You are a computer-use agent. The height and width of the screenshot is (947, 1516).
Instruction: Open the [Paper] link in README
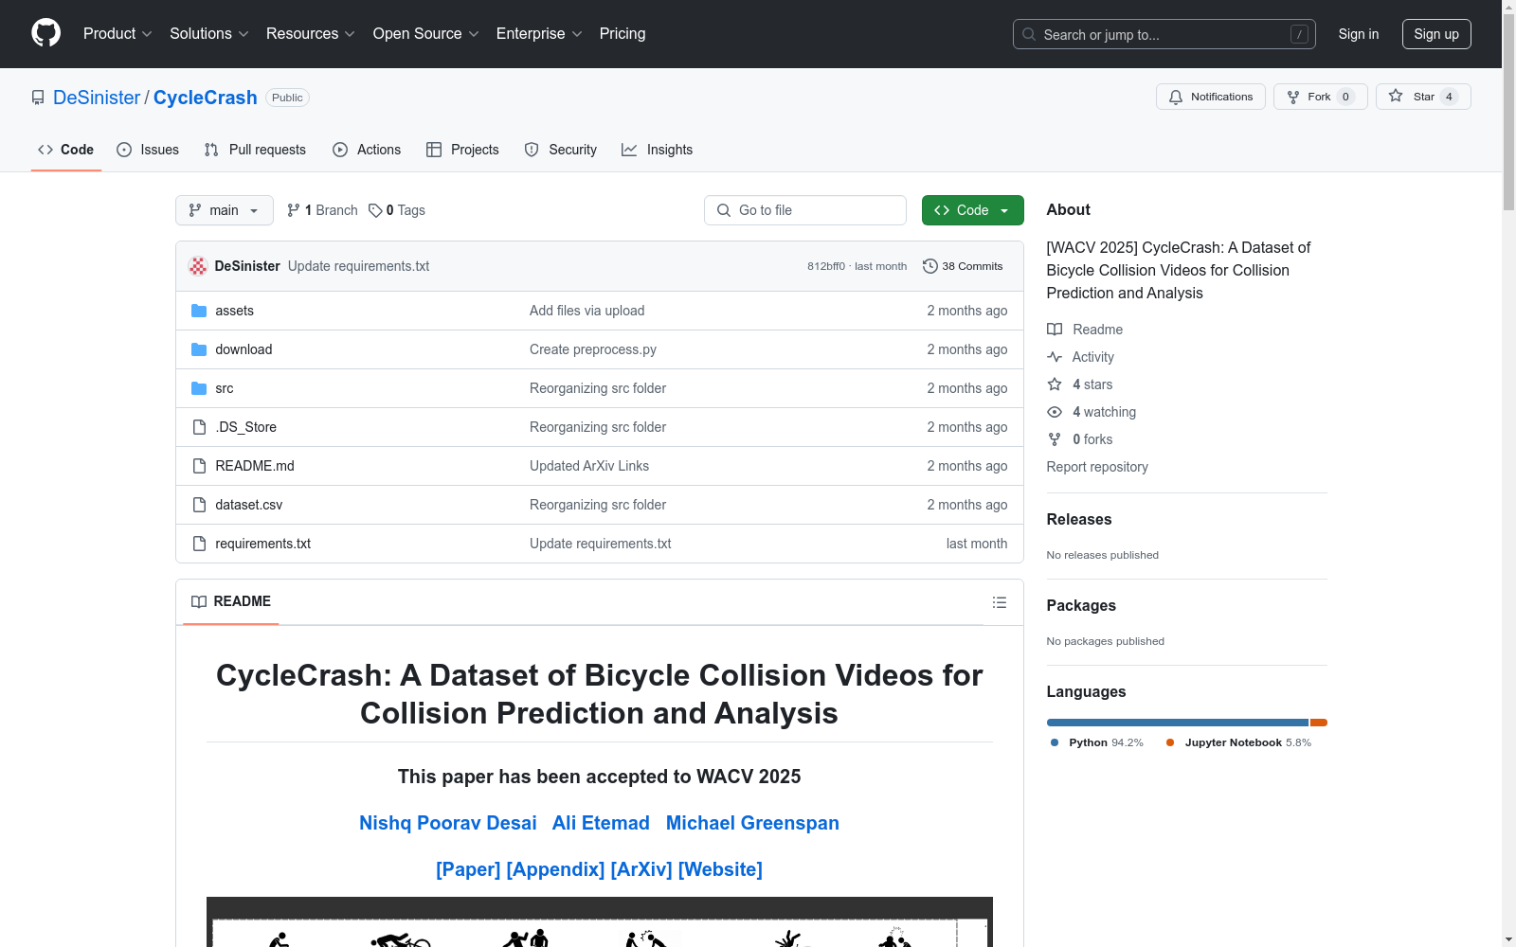tap(468, 869)
